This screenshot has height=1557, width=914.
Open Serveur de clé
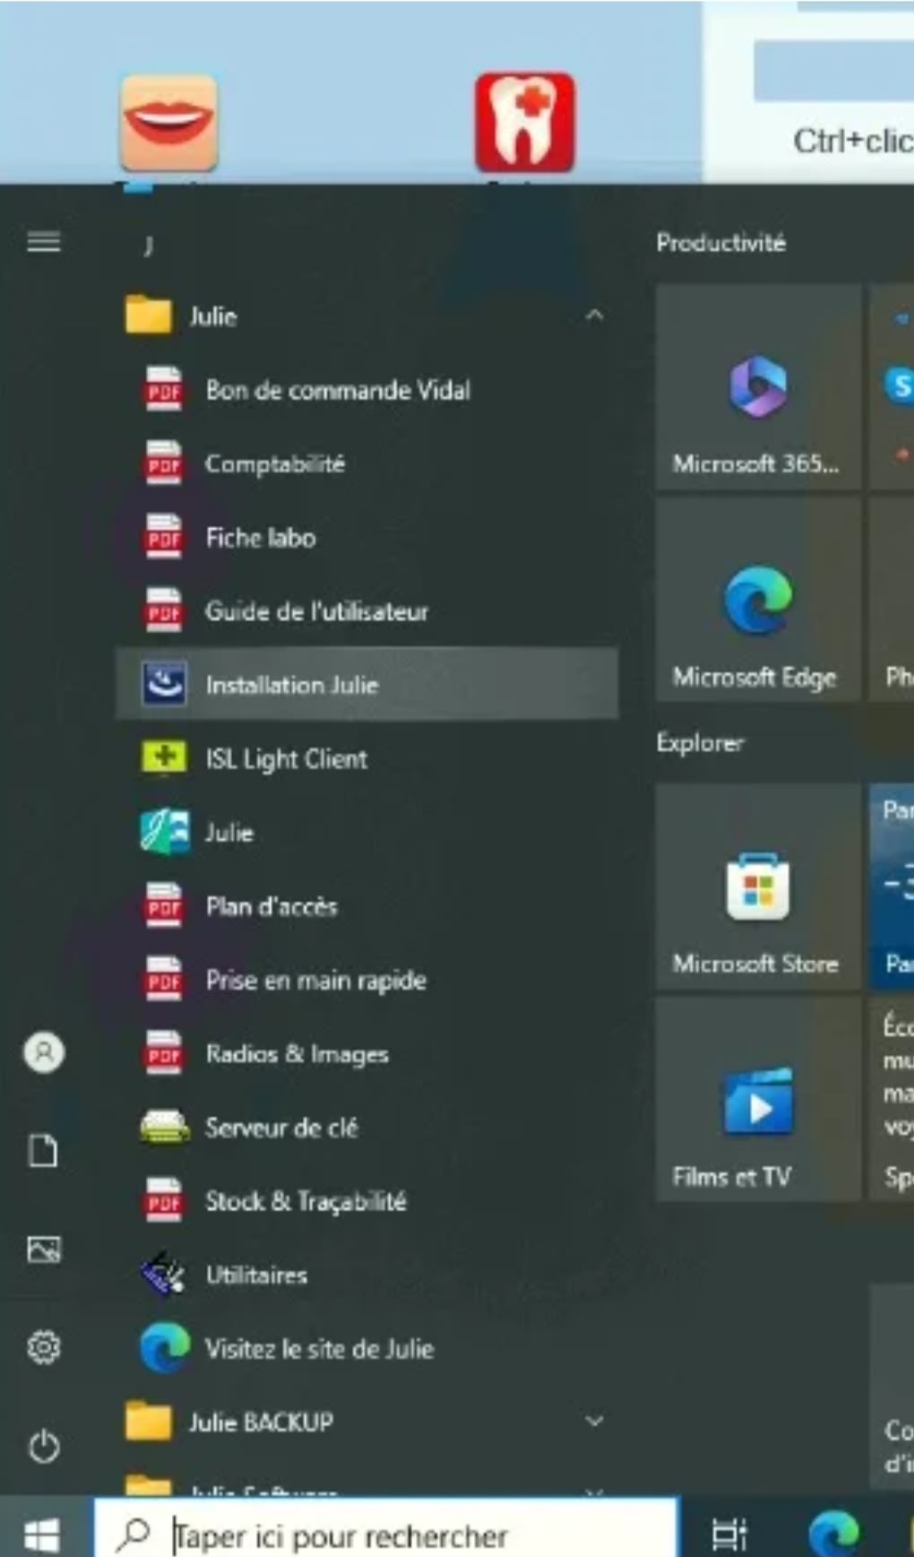pos(280,1128)
